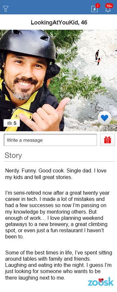
Task: Click the red 10+ notification count badge
Action: coord(109,6)
